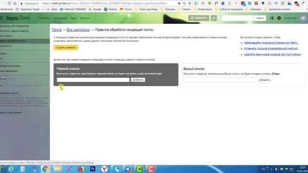Click the Найти search button
This screenshot has width=308, height=173.
click(260, 18)
